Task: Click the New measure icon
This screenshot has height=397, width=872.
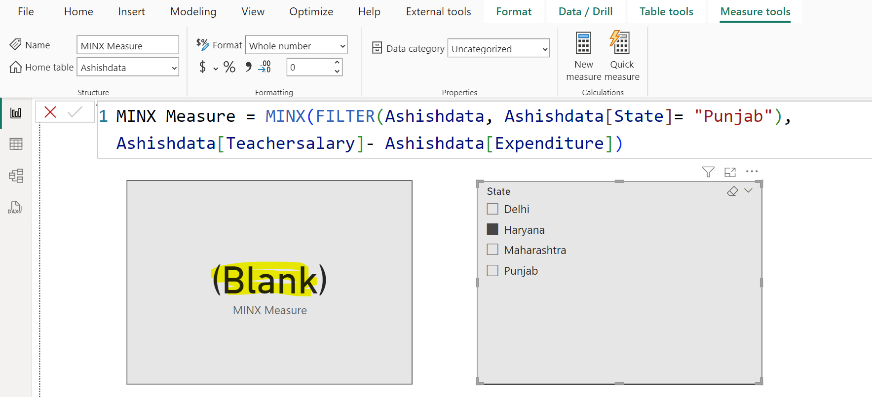Action: (583, 43)
